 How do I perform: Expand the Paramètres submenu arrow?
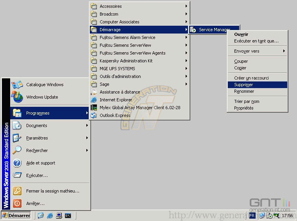[x=87, y=138]
